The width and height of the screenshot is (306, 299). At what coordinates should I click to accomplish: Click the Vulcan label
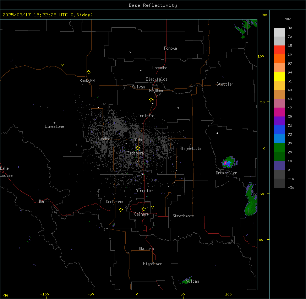coord(192,281)
